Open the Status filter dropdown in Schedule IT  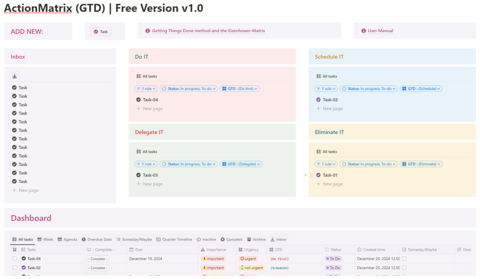(369, 89)
